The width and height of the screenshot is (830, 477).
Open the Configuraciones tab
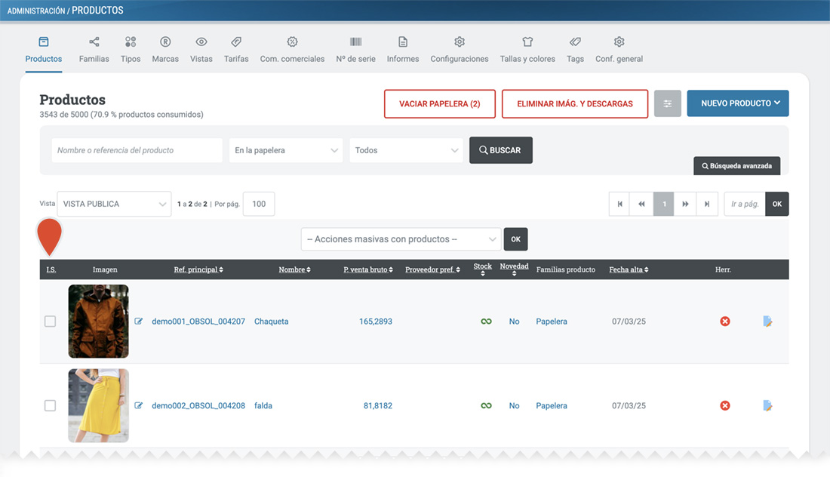460,49
